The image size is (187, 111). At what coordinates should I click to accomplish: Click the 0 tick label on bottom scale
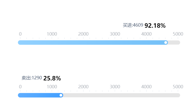coord(20,87)
